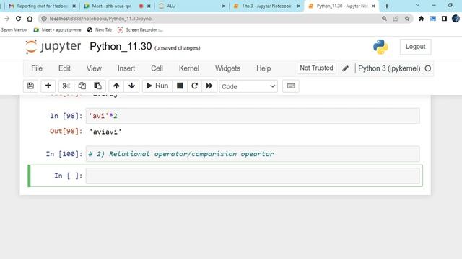The height and width of the screenshot is (259, 462).
Task: Open the Help menu
Action: point(263,68)
